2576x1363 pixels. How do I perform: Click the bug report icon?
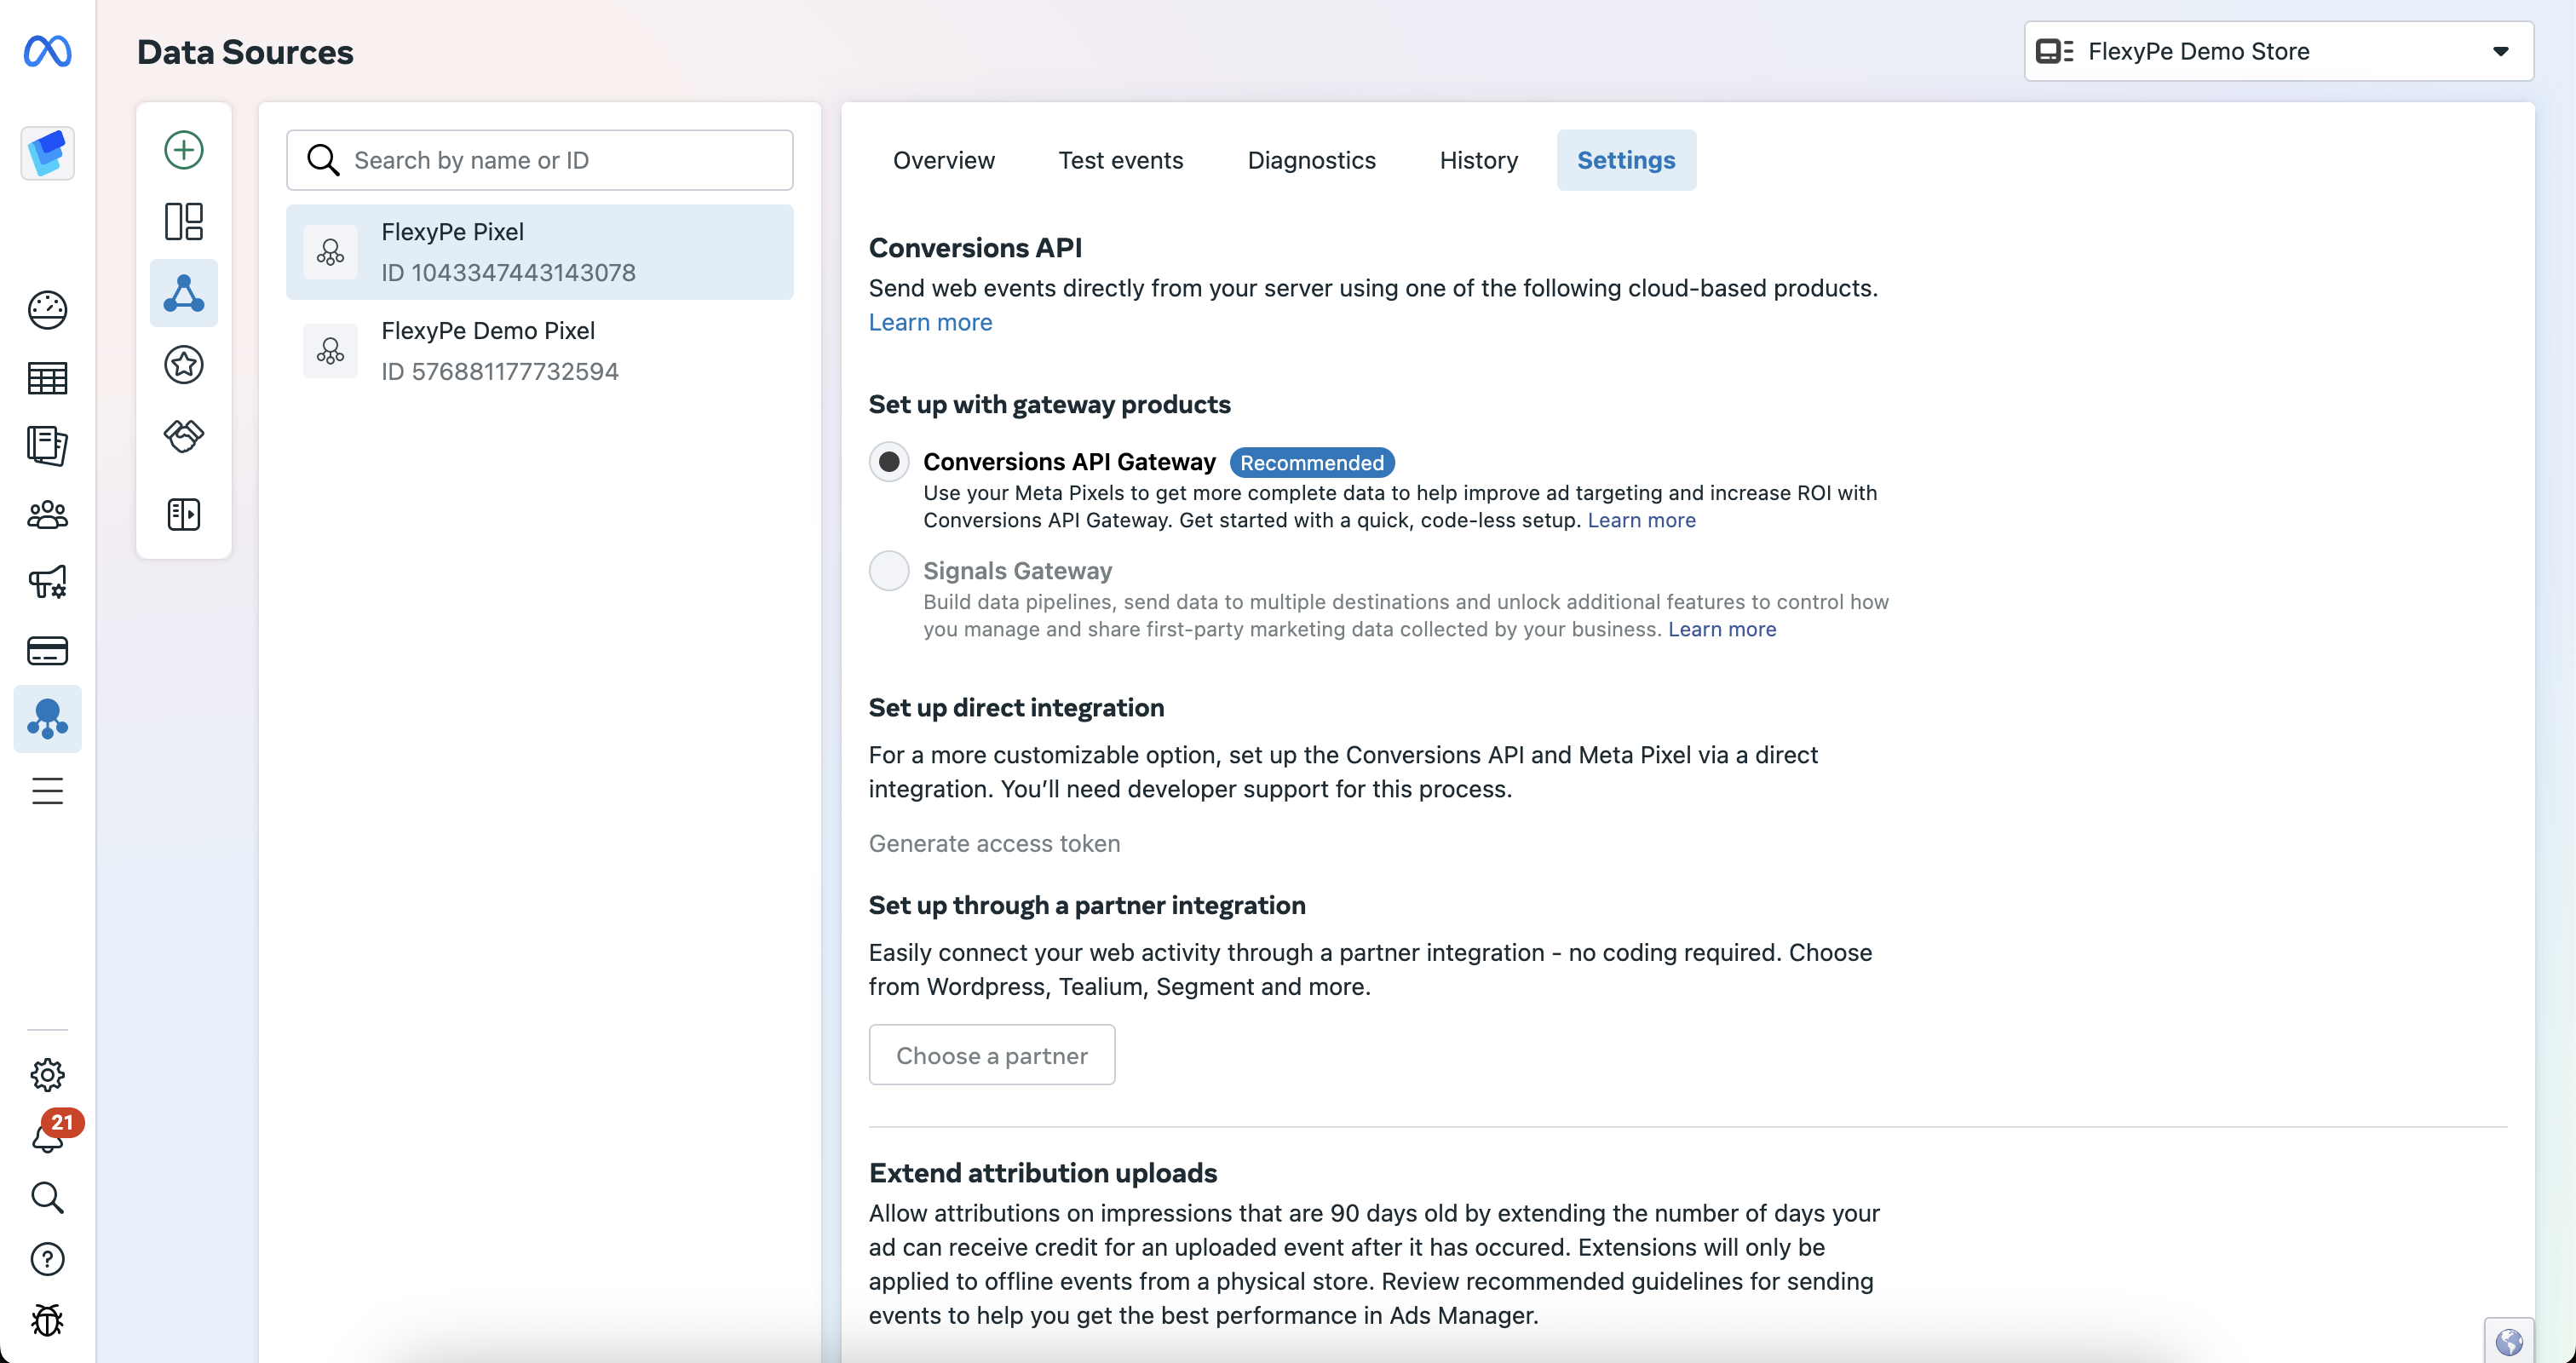coord(47,1320)
